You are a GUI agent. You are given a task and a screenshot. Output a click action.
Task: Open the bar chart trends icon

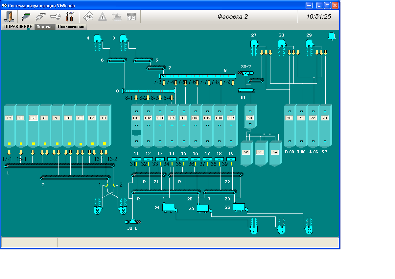pos(117,16)
